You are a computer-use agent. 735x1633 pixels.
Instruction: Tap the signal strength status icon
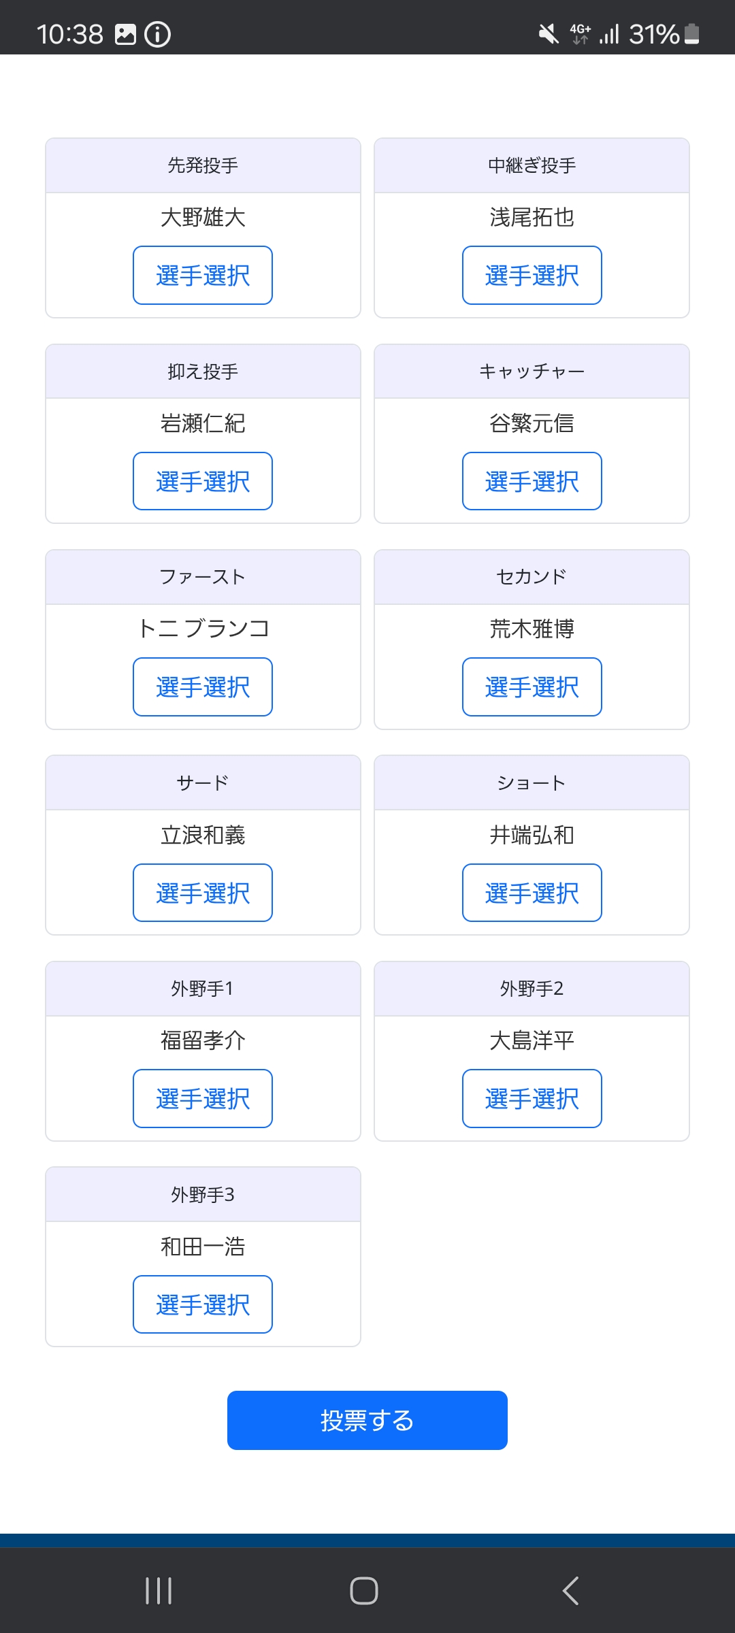click(609, 34)
